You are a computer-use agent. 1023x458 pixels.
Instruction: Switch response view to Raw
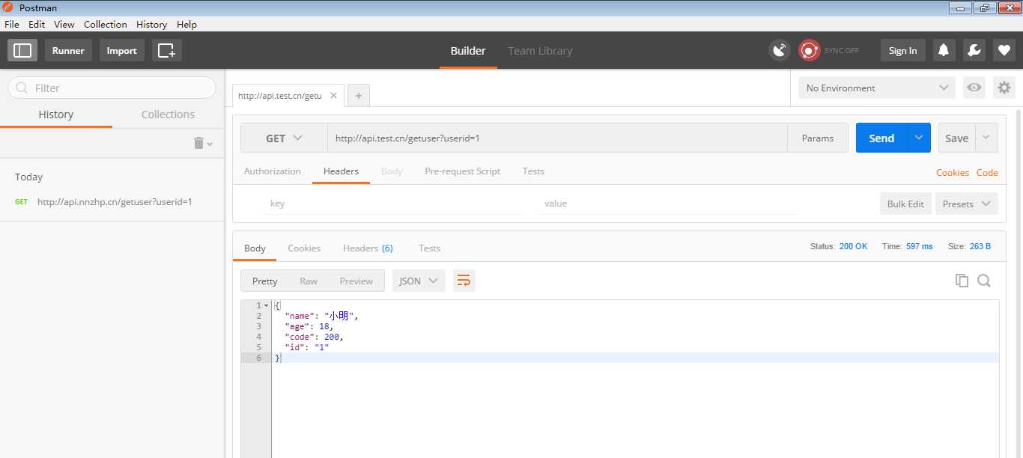click(x=309, y=281)
